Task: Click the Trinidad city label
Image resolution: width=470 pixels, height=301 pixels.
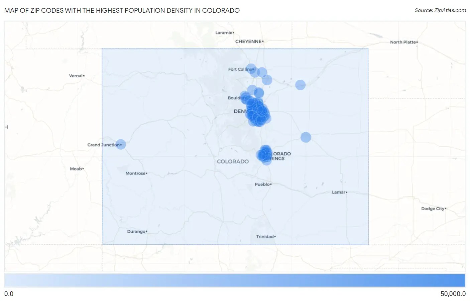Action: pos(265,236)
